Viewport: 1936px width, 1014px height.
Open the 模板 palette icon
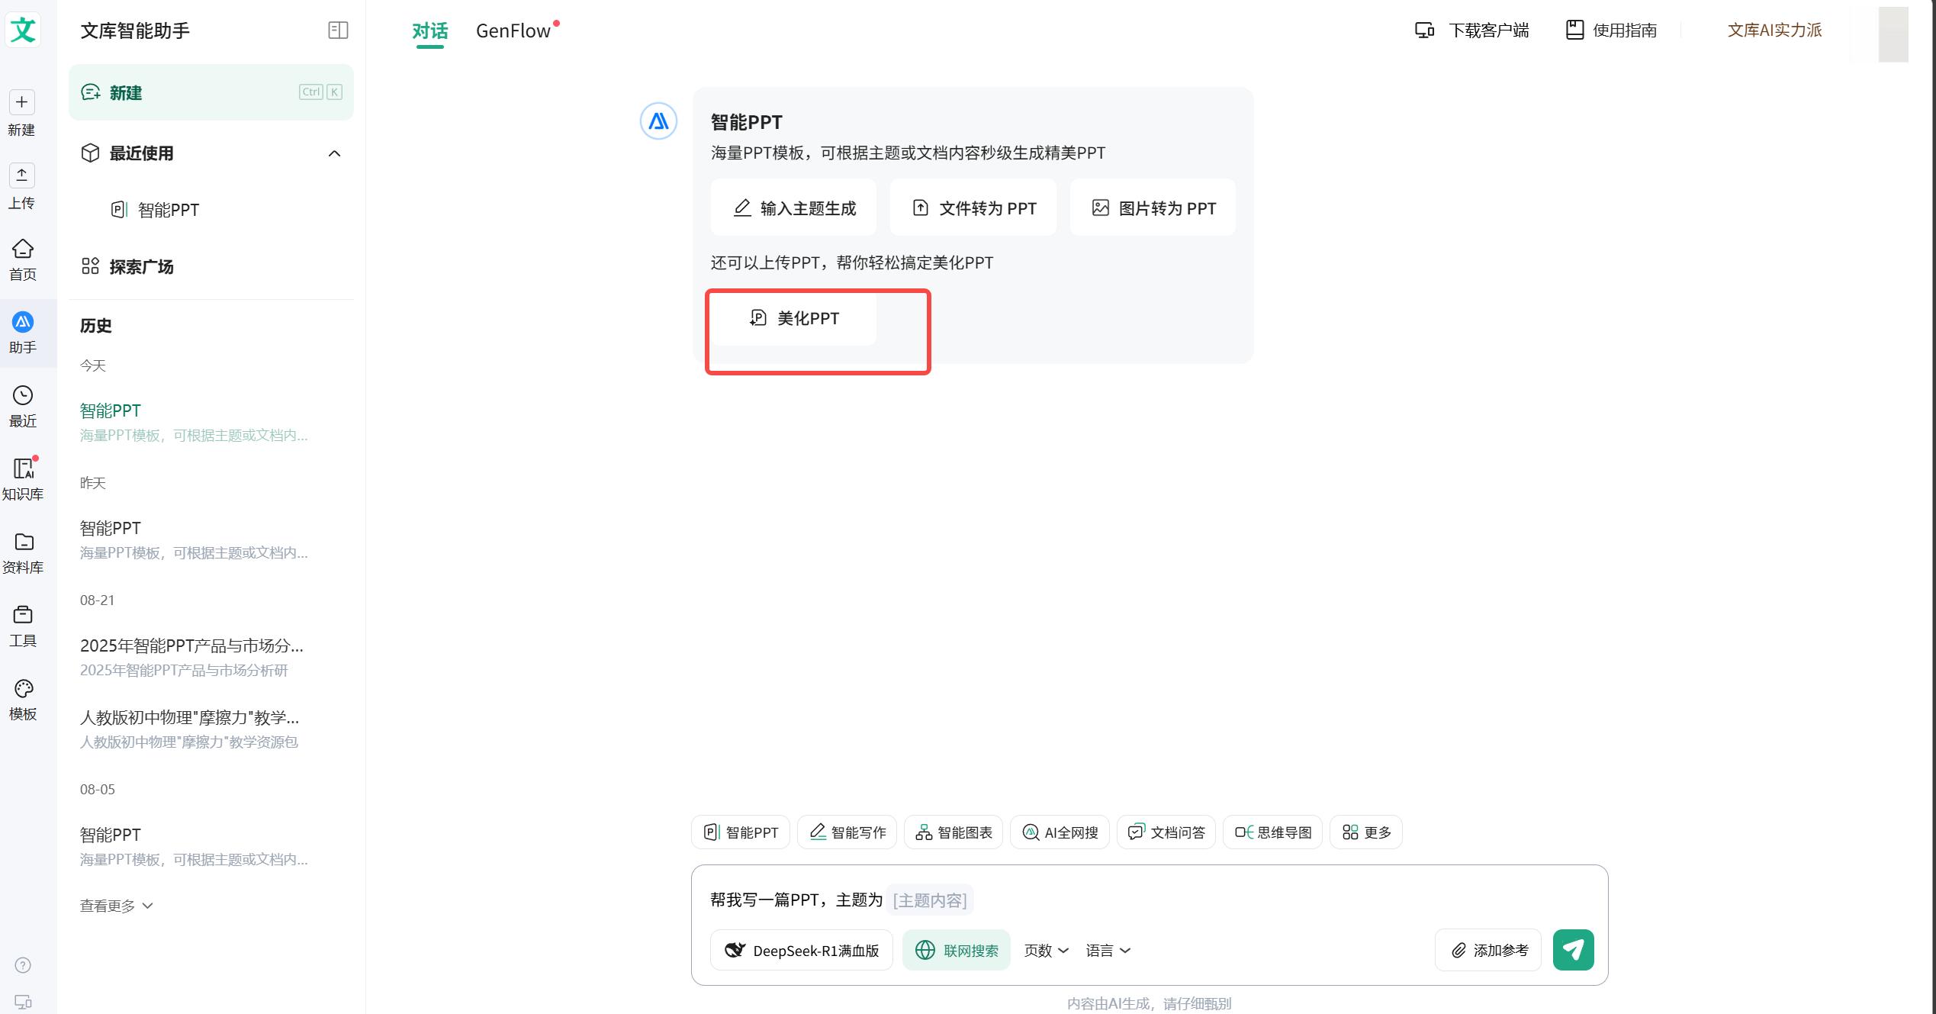coord(23,699)
